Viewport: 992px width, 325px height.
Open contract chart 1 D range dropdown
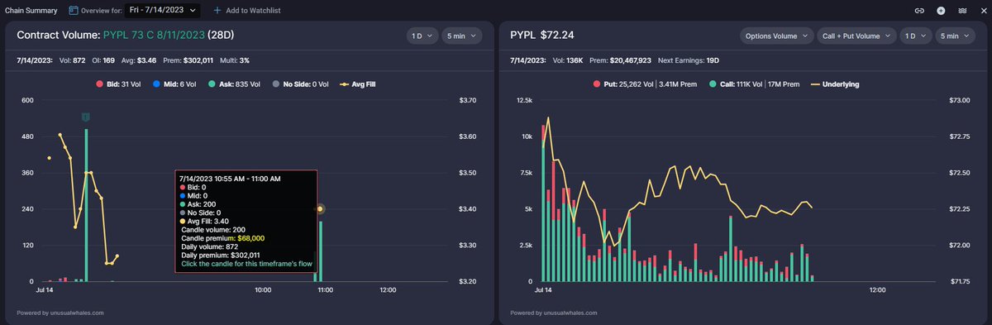(x=423, y=36)
